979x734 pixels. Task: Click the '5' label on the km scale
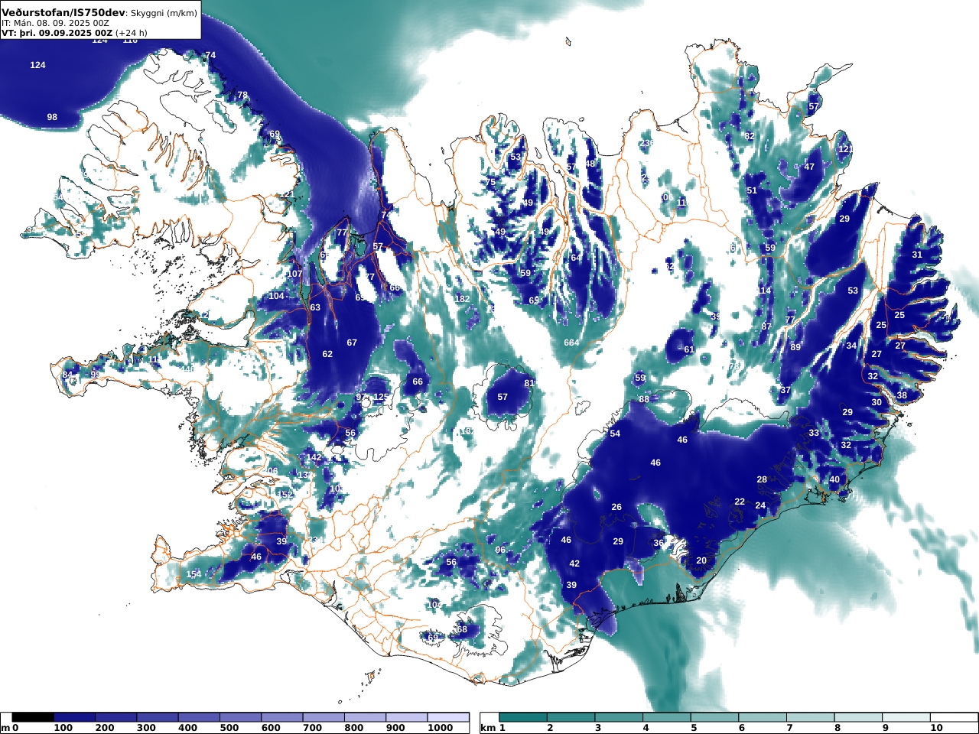pos(694,728)
